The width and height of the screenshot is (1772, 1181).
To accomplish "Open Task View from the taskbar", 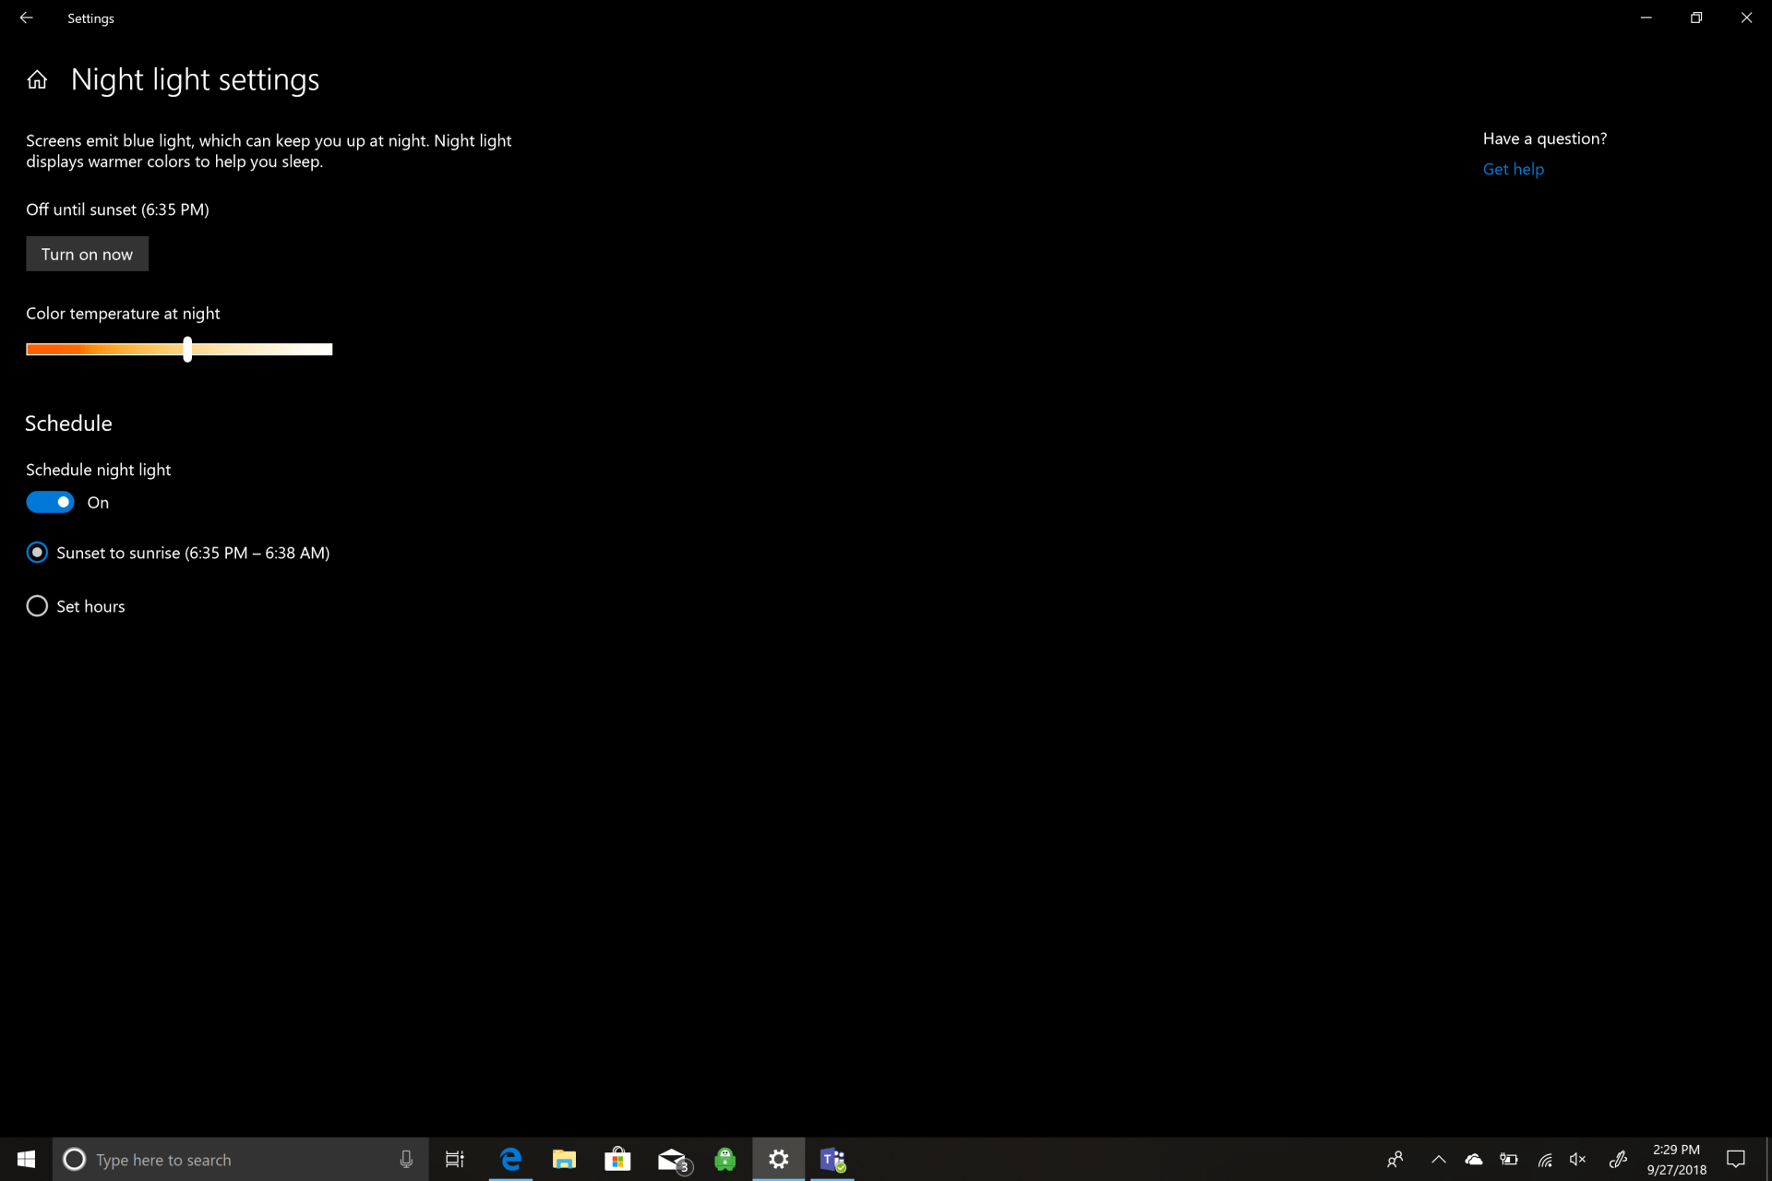I will (455, 1160).
